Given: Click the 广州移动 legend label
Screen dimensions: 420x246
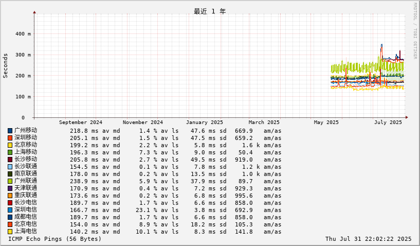Looking at the screenshot, I should [x=26, y=130].
